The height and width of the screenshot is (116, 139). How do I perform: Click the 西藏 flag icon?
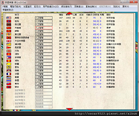tap(9, 71)
